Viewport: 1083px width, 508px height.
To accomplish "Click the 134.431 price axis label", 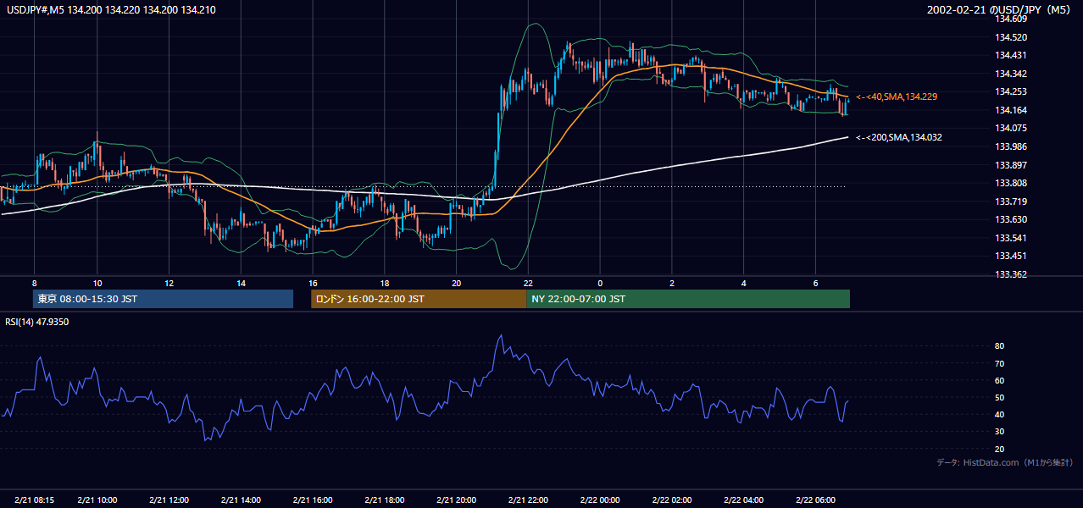I will click(x=1011, y=55).
